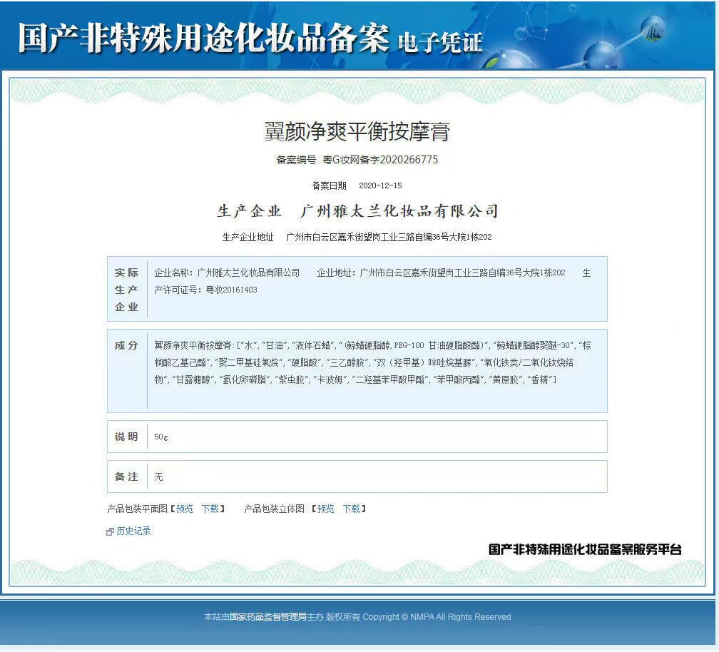Click manufacturer name 广州雅太兰化妆品有限公司 heading

point(399,211)
